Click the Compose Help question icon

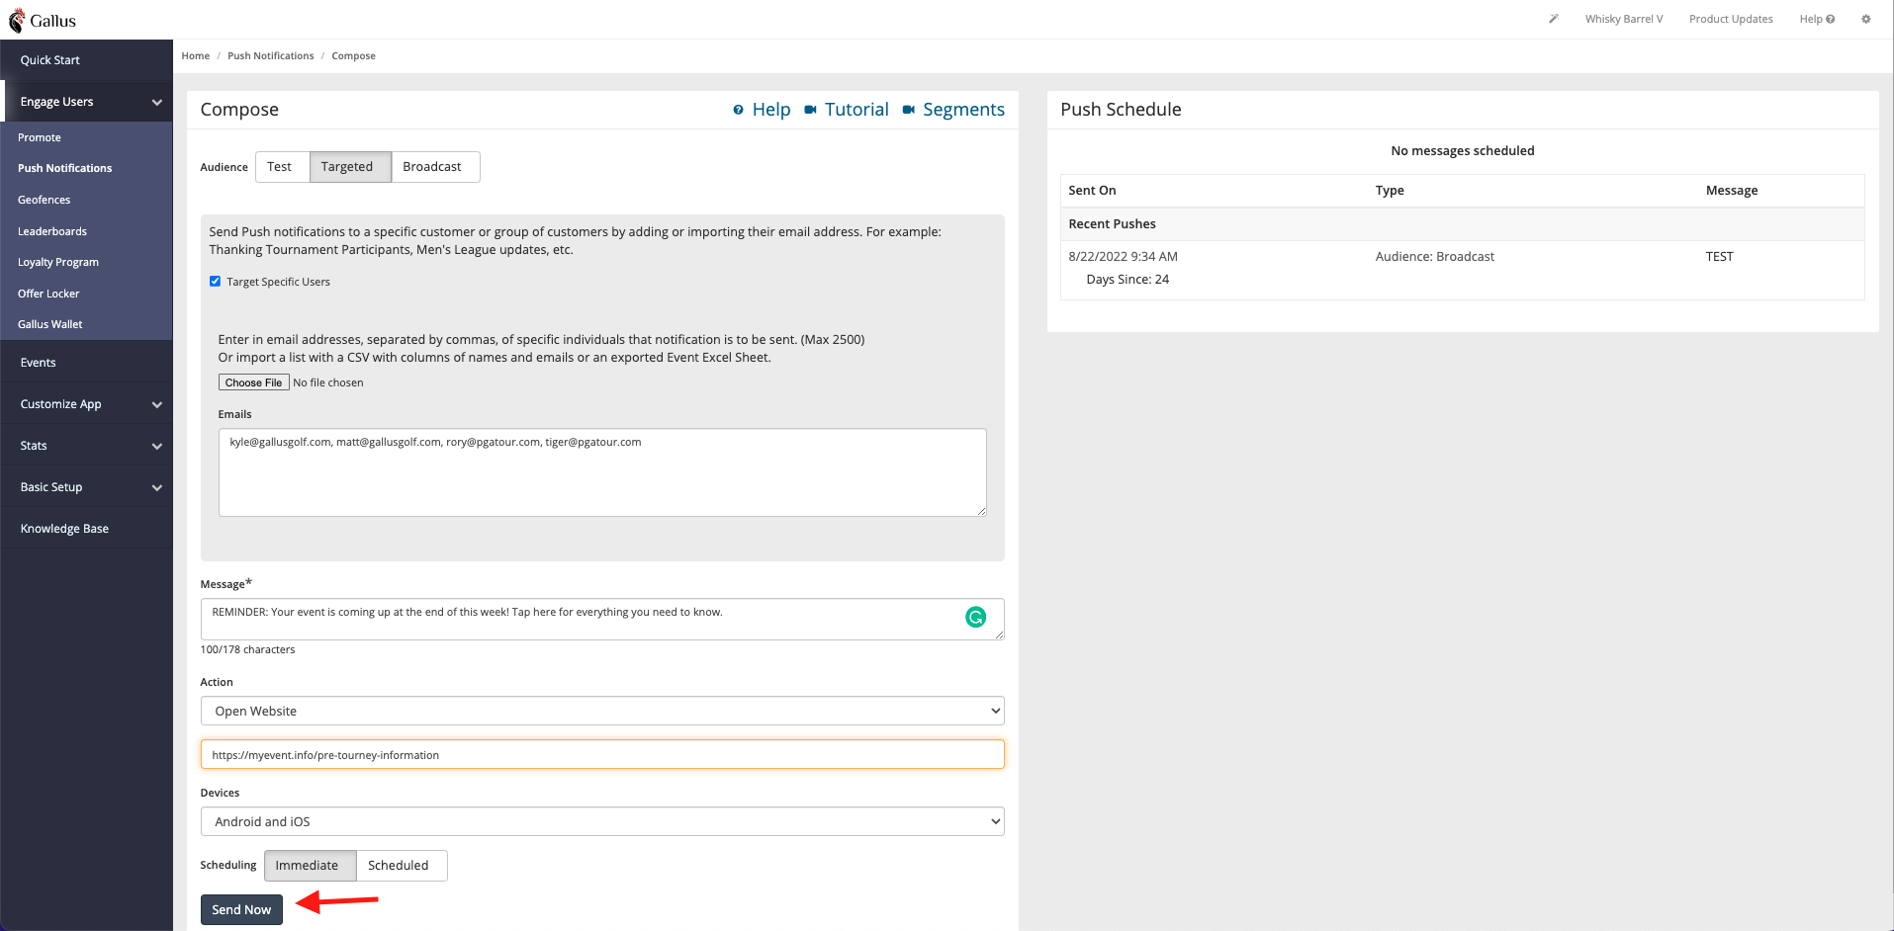(x=738, y=110)
